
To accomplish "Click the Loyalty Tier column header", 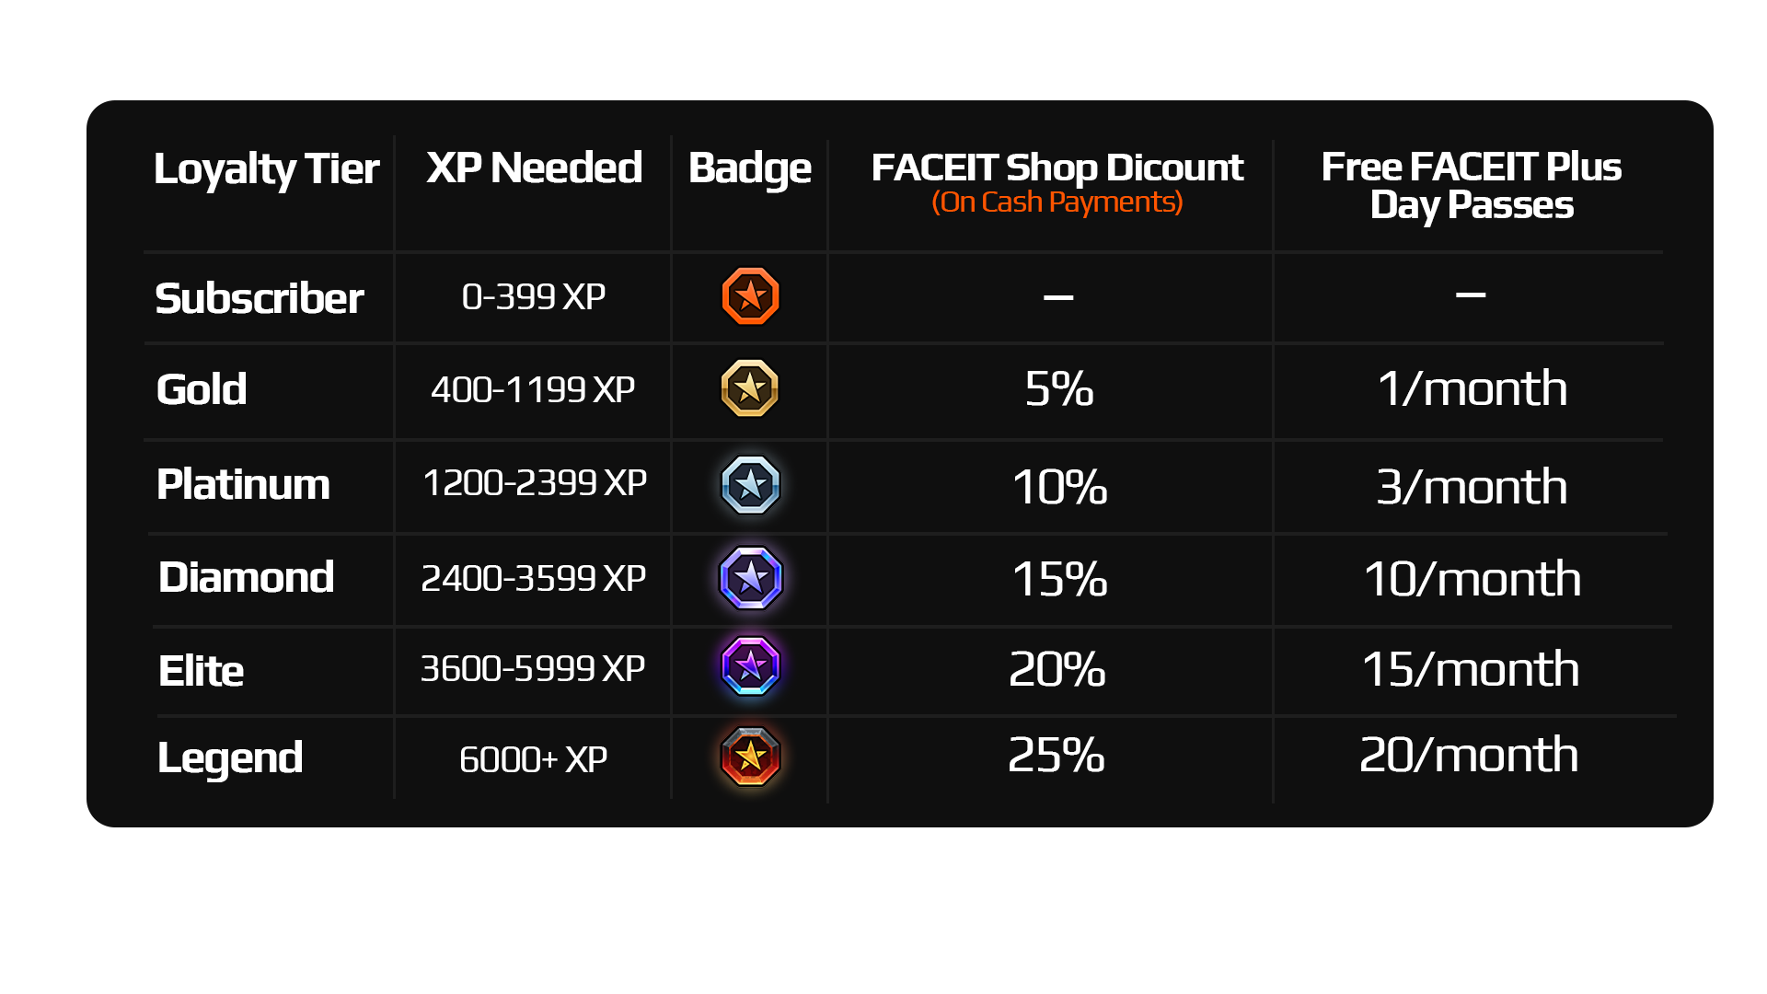I will (x=266, y=168).
